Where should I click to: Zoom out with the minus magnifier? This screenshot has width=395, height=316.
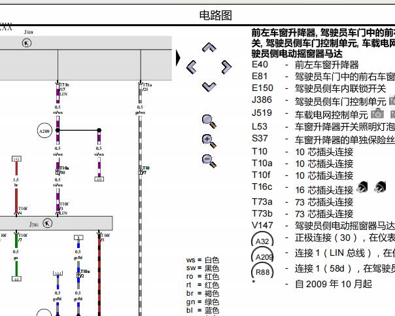point(209,161)
